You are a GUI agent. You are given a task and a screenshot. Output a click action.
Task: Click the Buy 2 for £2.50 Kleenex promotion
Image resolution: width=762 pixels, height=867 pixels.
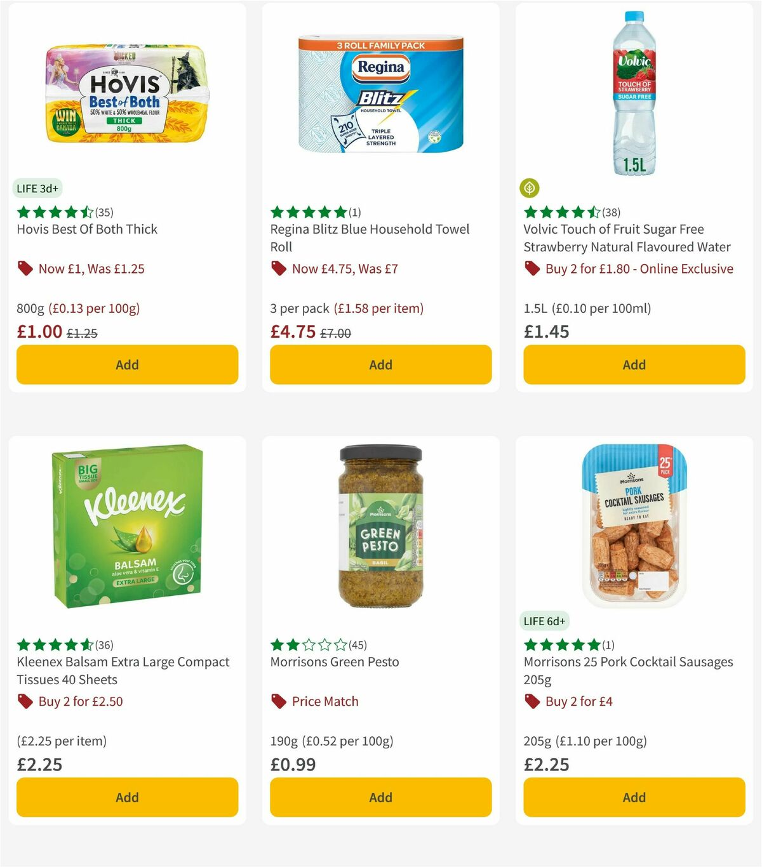(81, 701)
